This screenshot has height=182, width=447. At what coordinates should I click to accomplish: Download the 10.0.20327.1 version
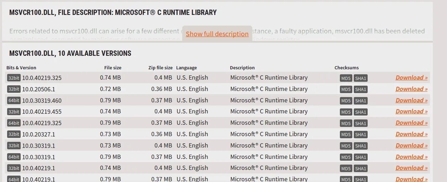(411, 134)
